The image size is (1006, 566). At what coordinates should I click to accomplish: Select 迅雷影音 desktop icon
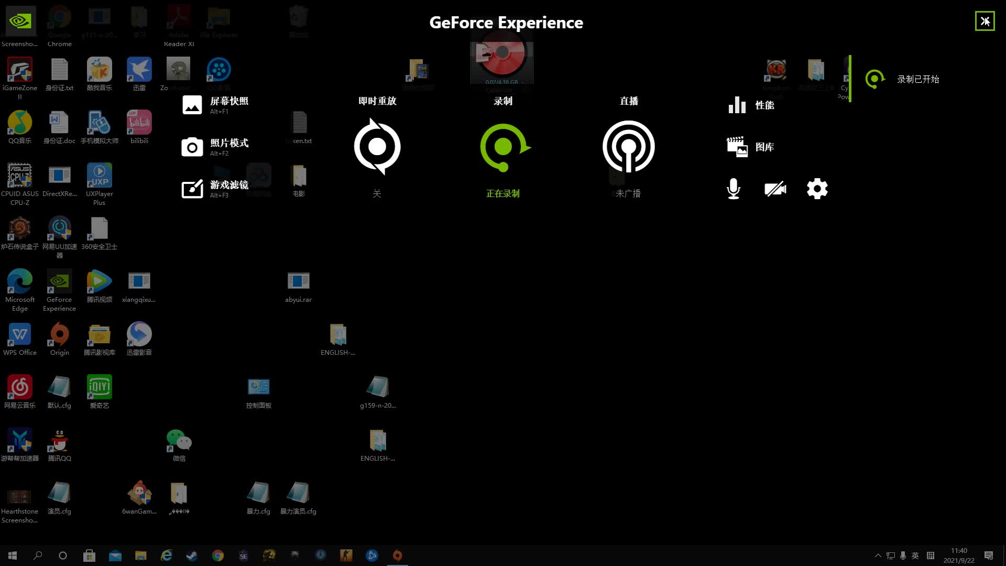point(139,339)
